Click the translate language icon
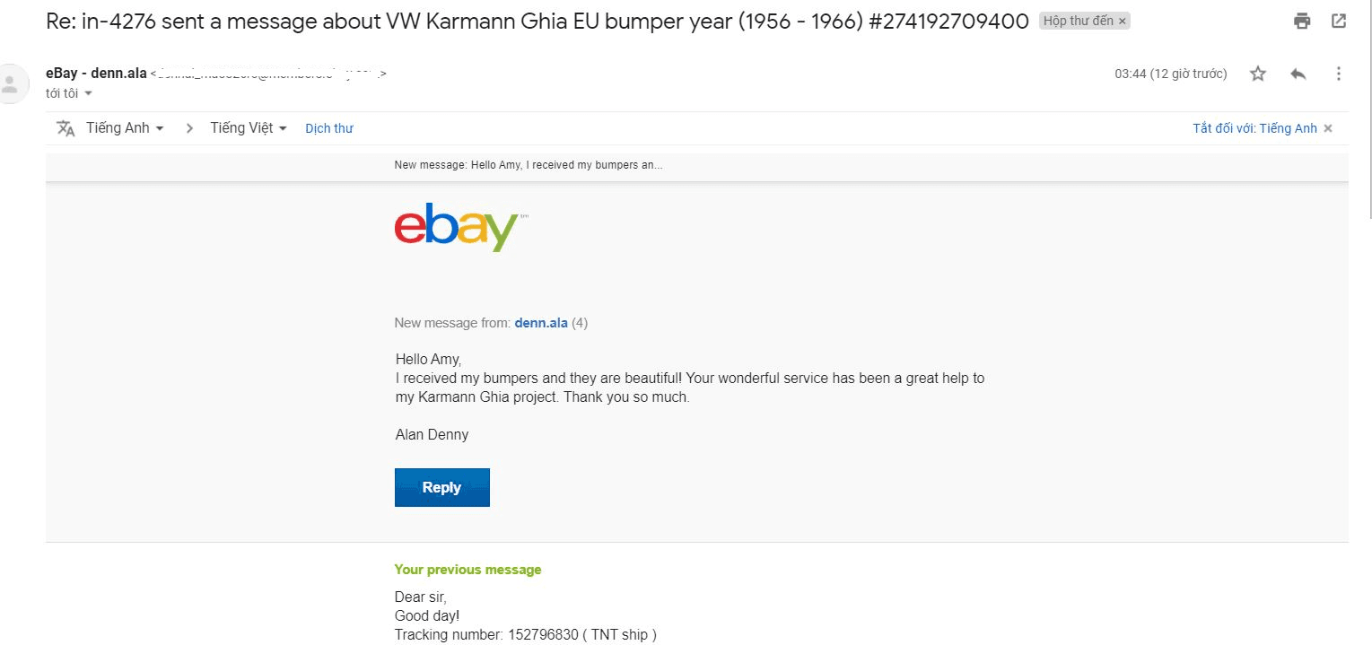The width and height of the screenshot is (1372, 645). tap(66, 128)
